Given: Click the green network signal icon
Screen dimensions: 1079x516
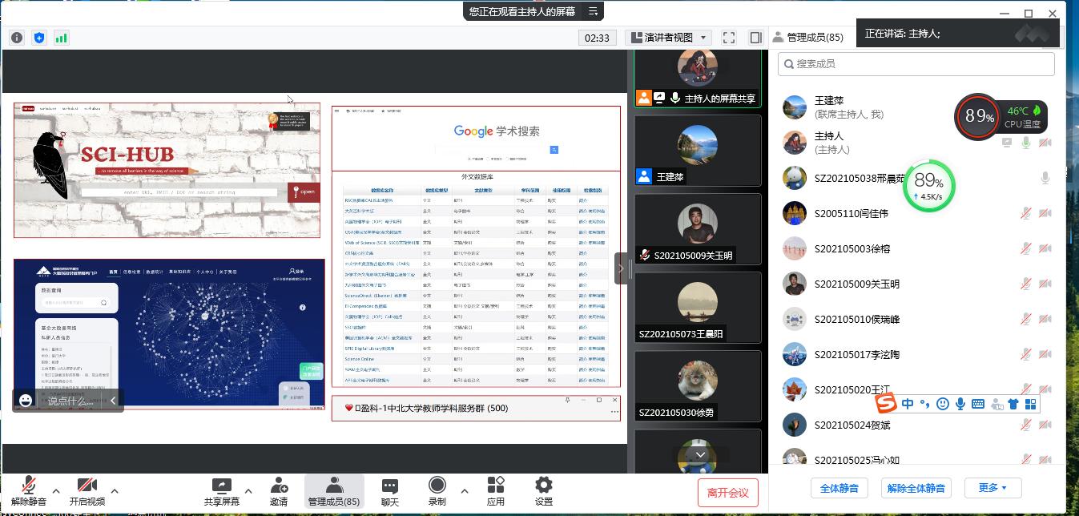Looking at the screenshot, I should pyautogui.click(x=62, y=38).
